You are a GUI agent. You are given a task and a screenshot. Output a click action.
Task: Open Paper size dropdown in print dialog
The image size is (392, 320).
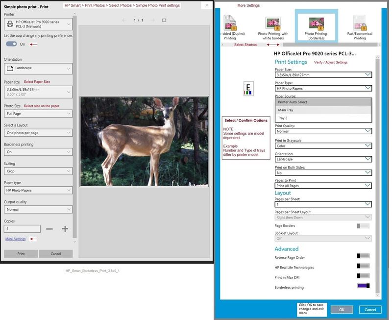[38, 92]
